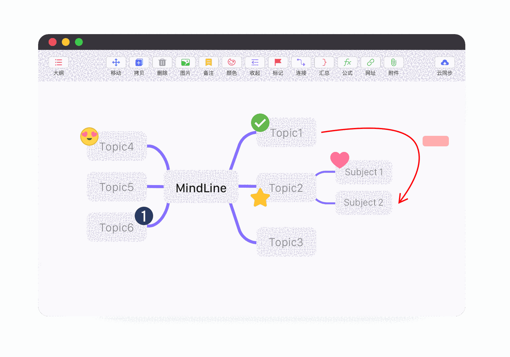Open the 公式 (Formula) tool

click(347, 62)
